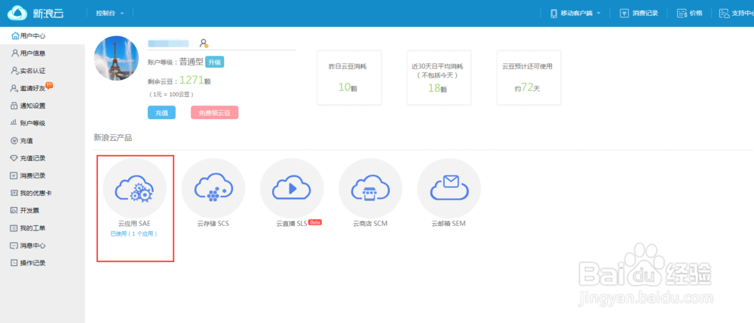Click the 昨日云豆消耗 stat card
Viewport: 754px width, 323px height.
coord(349,78)
